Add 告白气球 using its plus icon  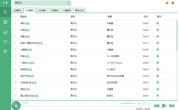[158, 76]
